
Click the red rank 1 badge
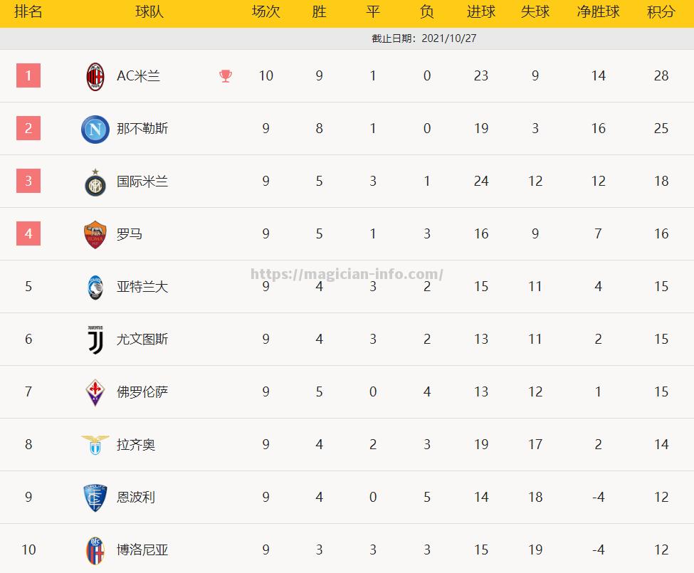coord(28,75)
